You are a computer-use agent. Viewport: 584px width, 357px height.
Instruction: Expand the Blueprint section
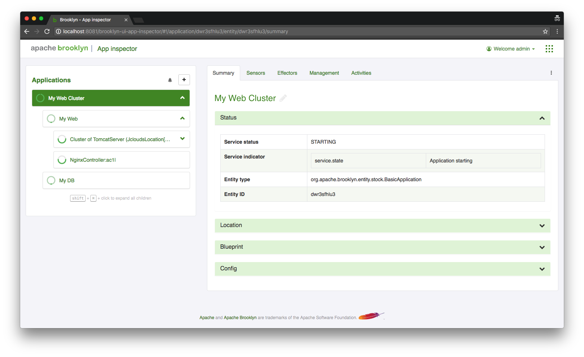point(542,247)
